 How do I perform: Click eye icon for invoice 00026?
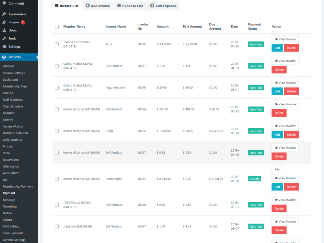click(x=276, y=126)
